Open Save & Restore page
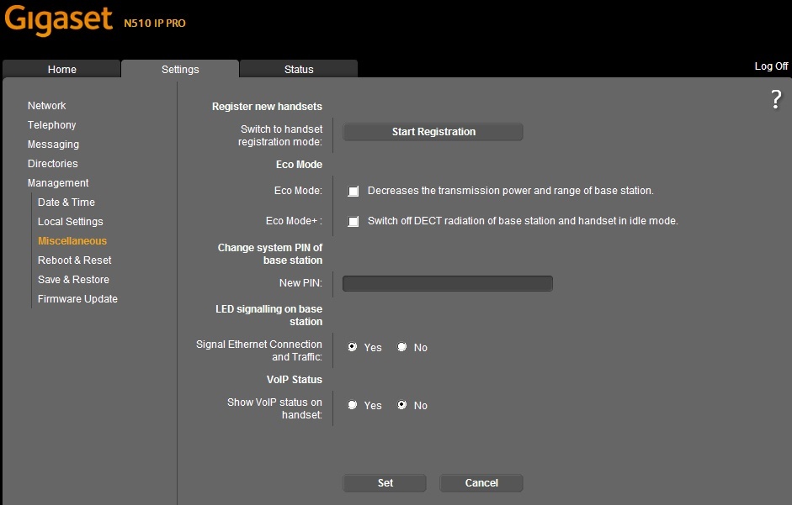Image resolution: width=792 pixels, height=505 pixels. (x=73, y=280)
